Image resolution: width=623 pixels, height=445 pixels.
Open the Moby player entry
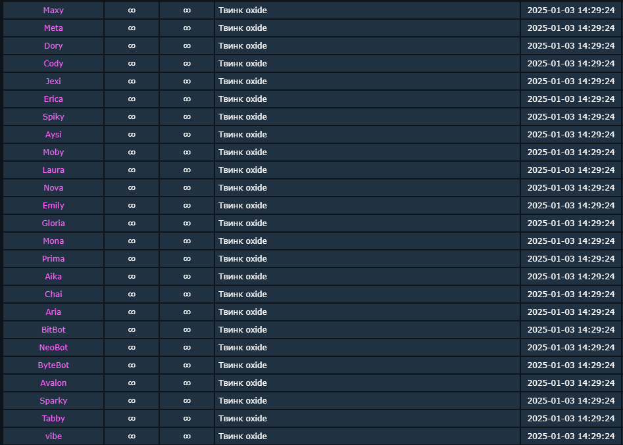[x=53, y=152]
